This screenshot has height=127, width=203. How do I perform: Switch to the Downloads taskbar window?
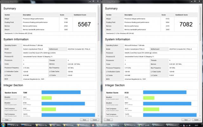pos(29,125)
